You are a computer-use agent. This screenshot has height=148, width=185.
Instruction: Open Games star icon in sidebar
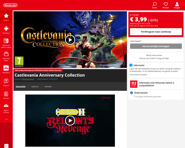(6, 16)
